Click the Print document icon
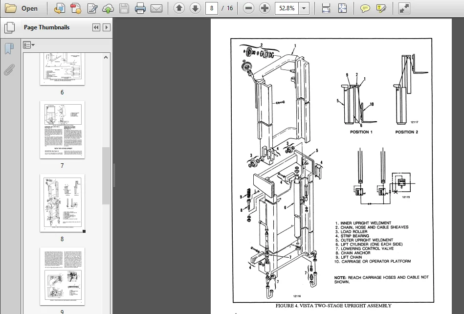 [x=140, y=8]
